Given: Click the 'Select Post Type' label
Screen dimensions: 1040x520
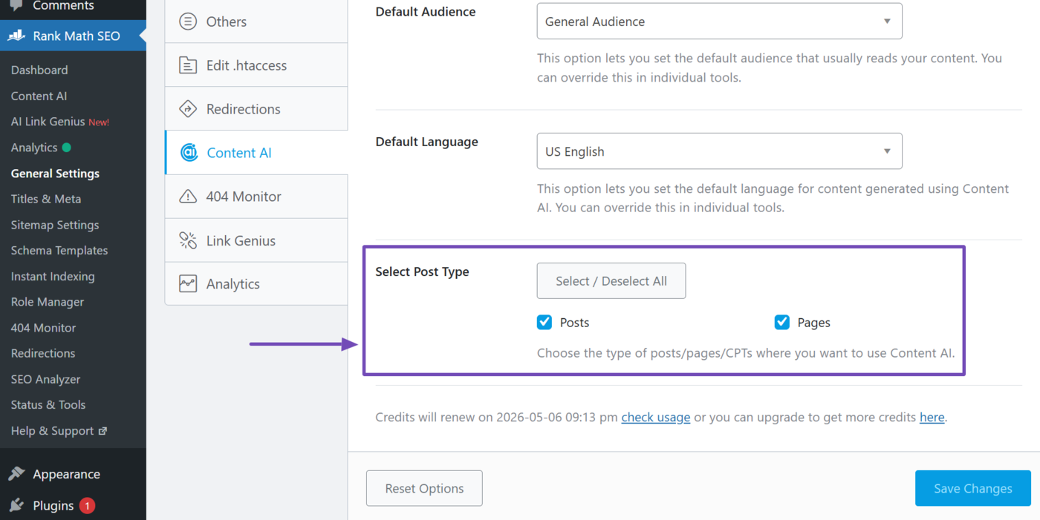Looking at the screenshot, I should [422, 271].
